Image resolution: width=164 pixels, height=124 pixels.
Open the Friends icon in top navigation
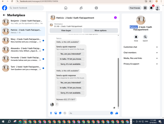(x=81, y=8)
